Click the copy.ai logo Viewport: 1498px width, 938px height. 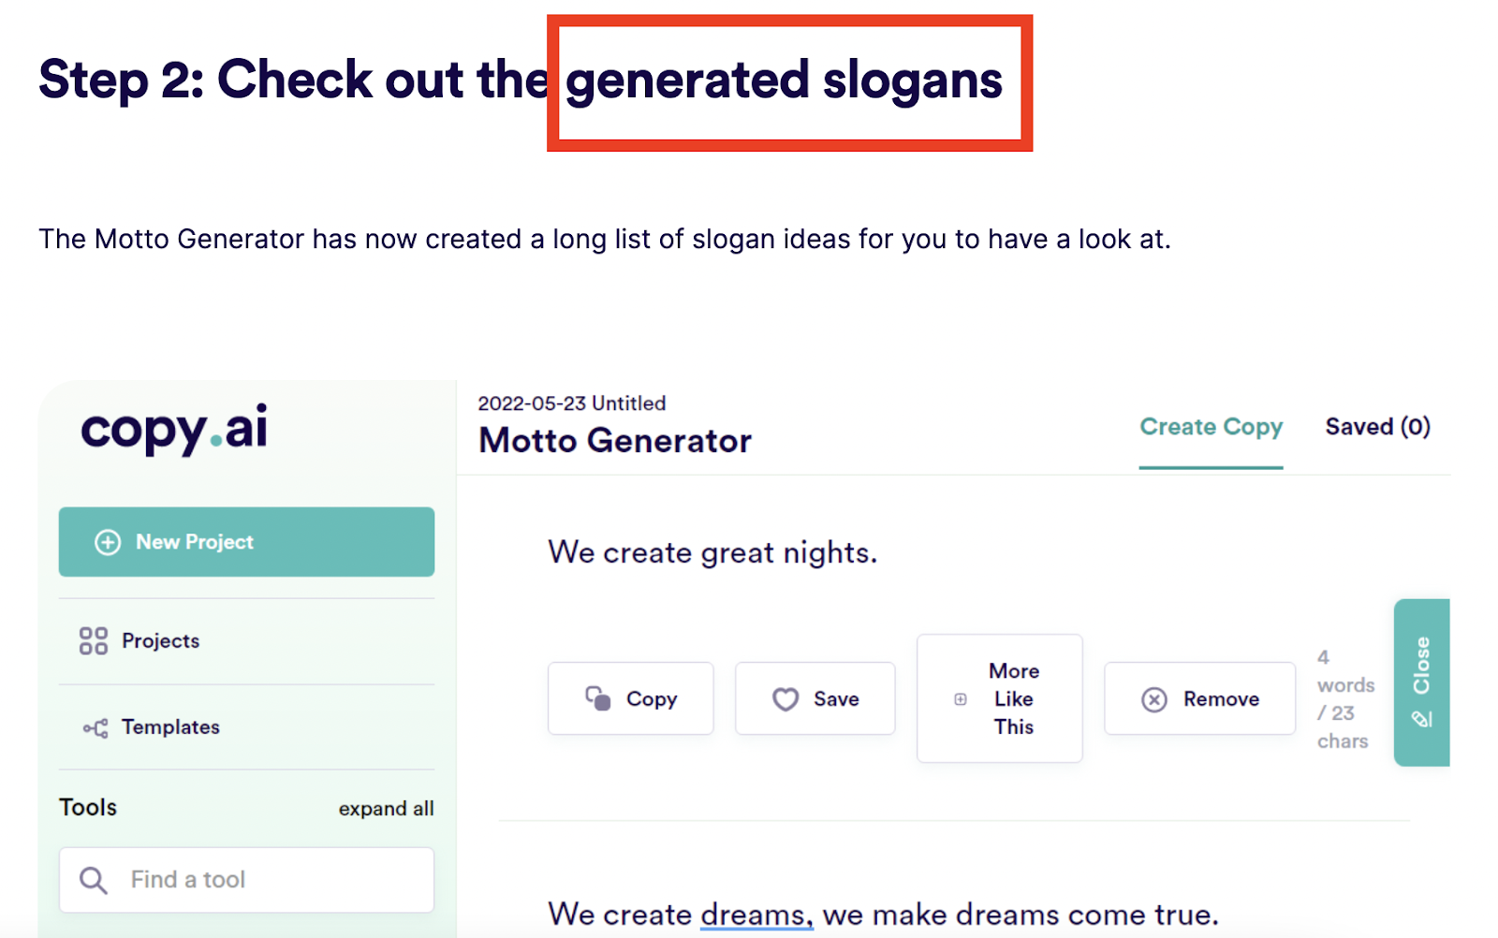175,430
